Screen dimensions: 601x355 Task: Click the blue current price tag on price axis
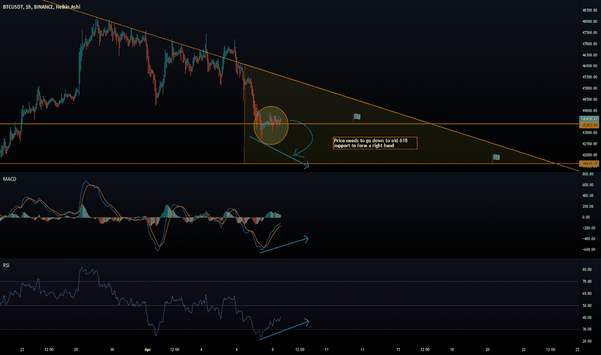589,119
